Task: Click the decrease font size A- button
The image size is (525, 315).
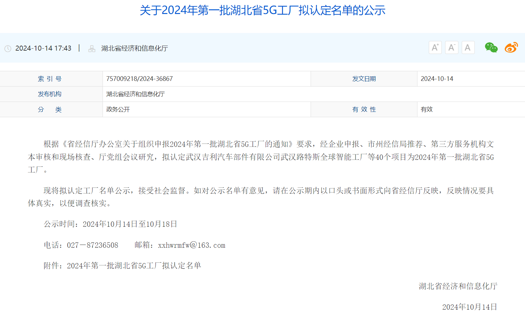Action: (x=451, y=48)
